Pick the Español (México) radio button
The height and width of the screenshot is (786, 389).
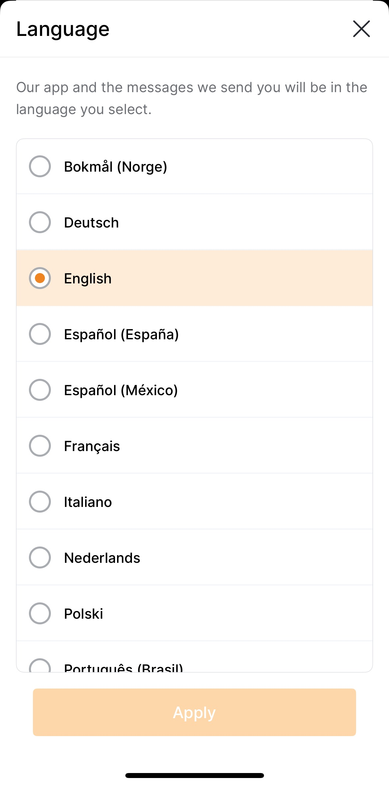tap(40, 390)
